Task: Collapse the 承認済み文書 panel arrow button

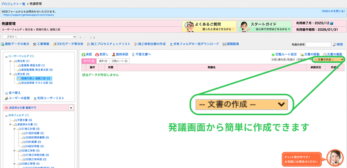Action: [x=71, y=108]
